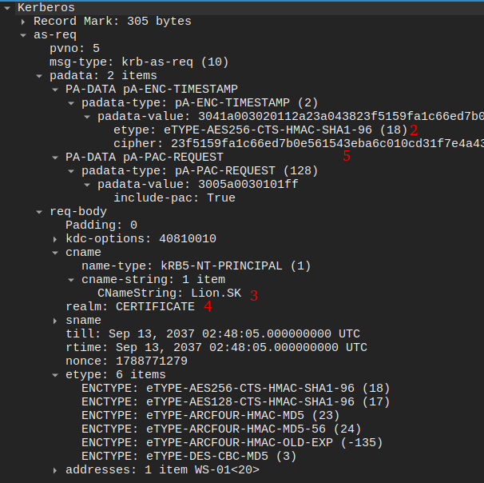
Task: Expand the addresses: 1 item WS-01 node
Action: tap(55, 469)
